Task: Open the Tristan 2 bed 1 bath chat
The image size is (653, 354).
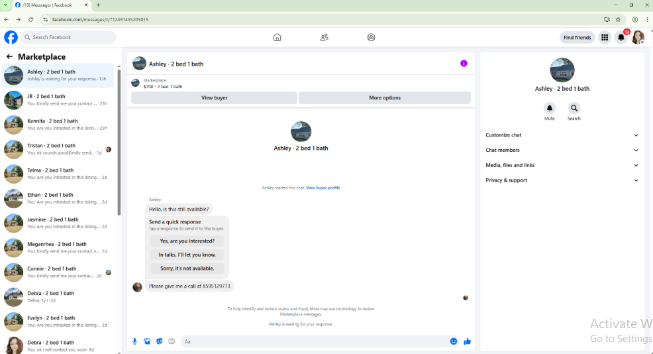Action: [58, 149]
